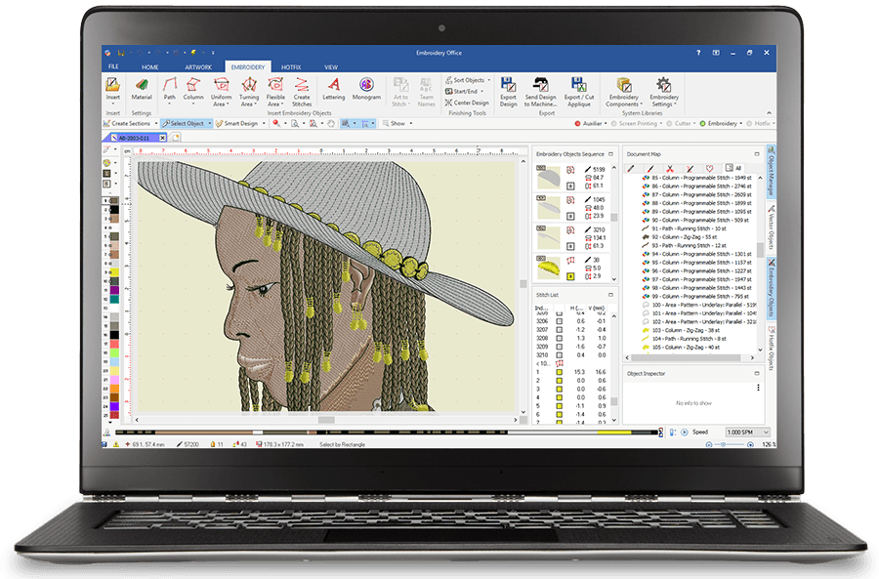This screenshot has width=879, height=579.
Task: Open the Smart Design dropdown arrow
Action: pos(264,123)
